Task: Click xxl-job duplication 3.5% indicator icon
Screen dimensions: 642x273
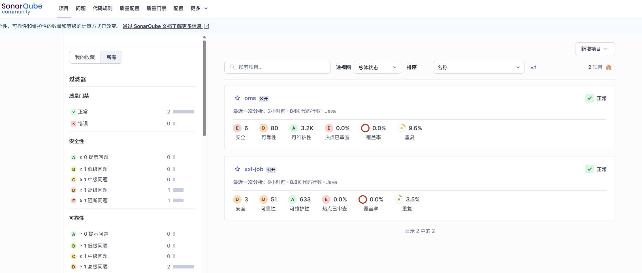Action: [399, 199]
